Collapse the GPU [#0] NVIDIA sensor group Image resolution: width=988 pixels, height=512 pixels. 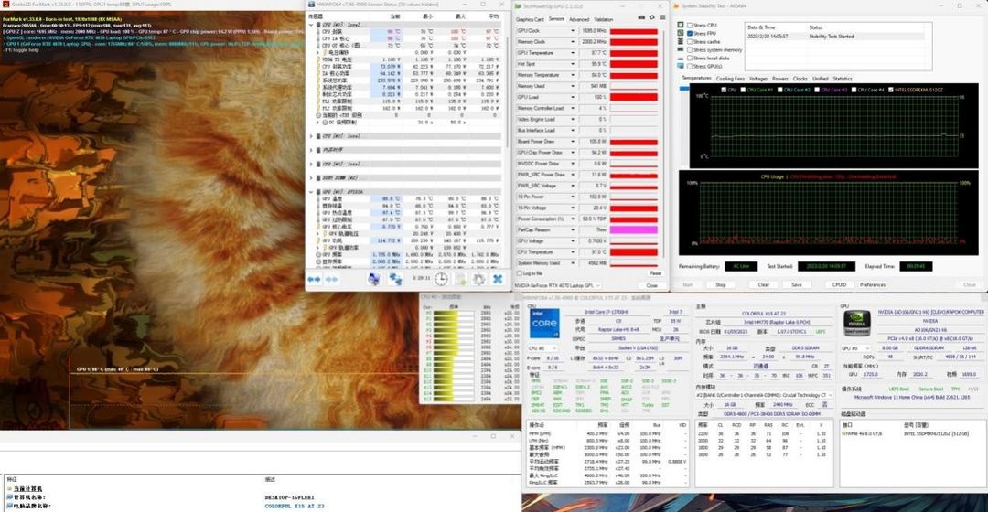point(311,191)
